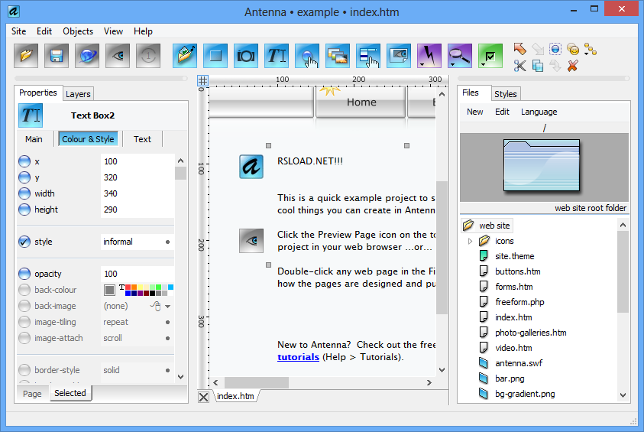Click the orange undo arrow icon
644x432 pixels.
[x=520, y=49]
